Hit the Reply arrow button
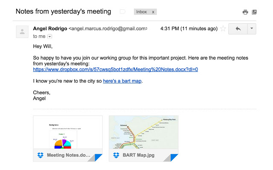Image resolution: width=273 pixels, height=170 pixels. coord(238,29)
